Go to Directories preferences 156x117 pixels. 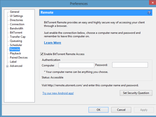point(16,20)
